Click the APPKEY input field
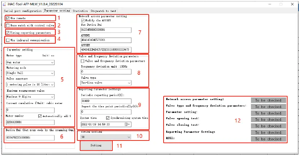 pyautogui.click(x=106, y=50)
